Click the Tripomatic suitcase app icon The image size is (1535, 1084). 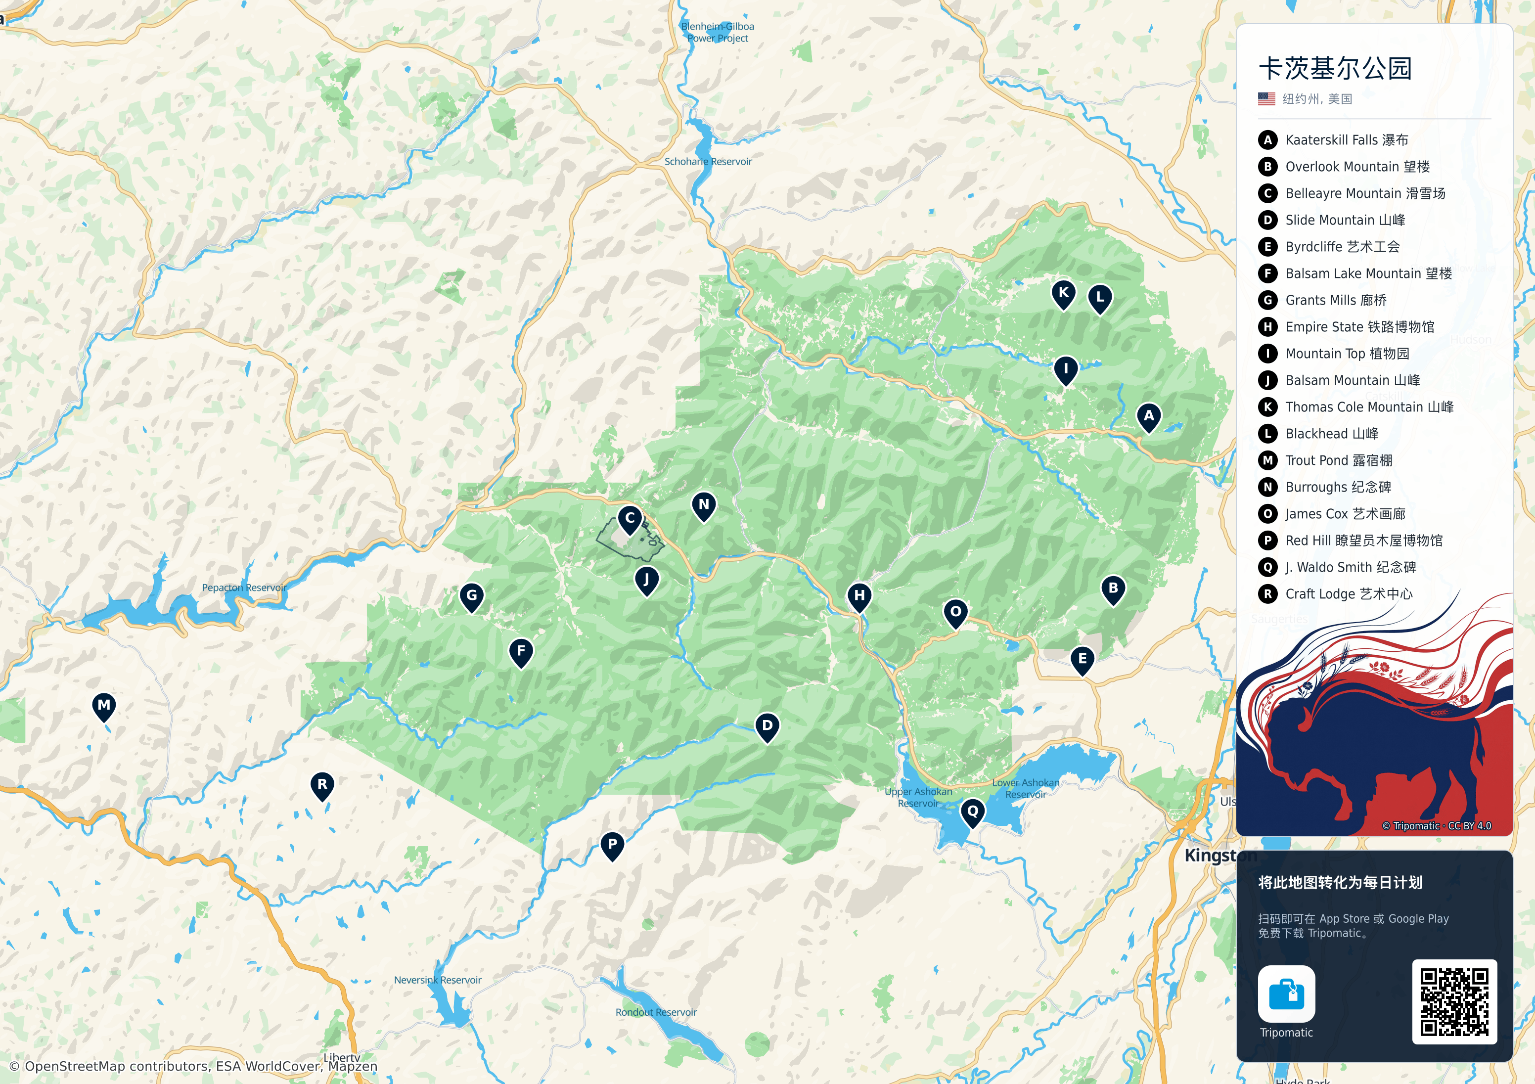[x=1286, y=993]
